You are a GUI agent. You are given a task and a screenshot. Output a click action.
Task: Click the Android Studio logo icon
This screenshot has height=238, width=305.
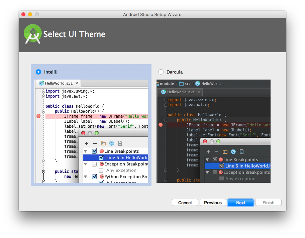33,34
